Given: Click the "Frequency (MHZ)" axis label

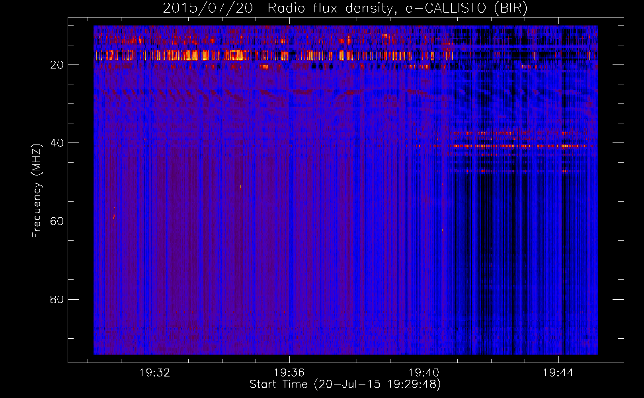Looking at the screenshot, I should (x=37, y=191).
